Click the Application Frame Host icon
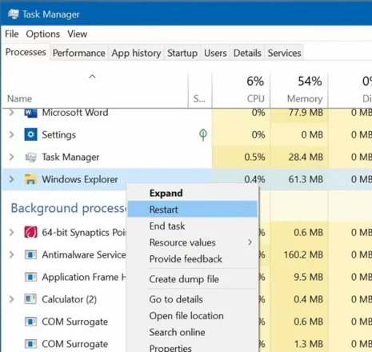 tap(30, 277)
